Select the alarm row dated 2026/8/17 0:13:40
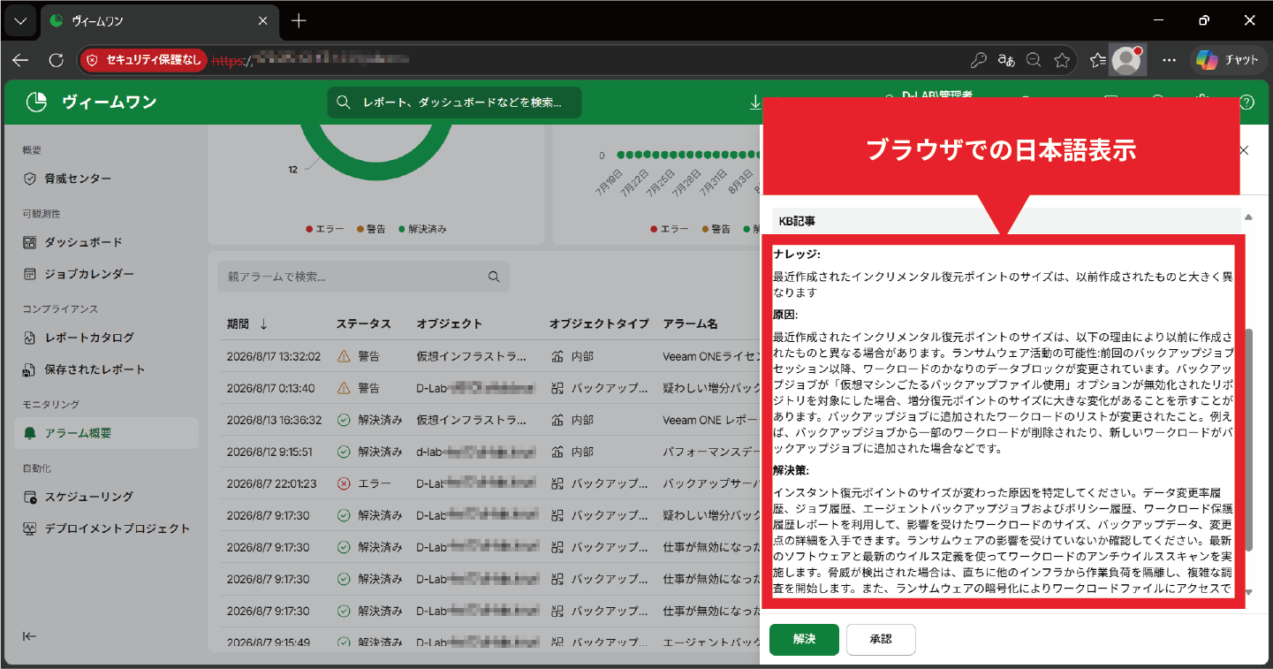This screenshot has width=1273, height=669. point(489,389)
